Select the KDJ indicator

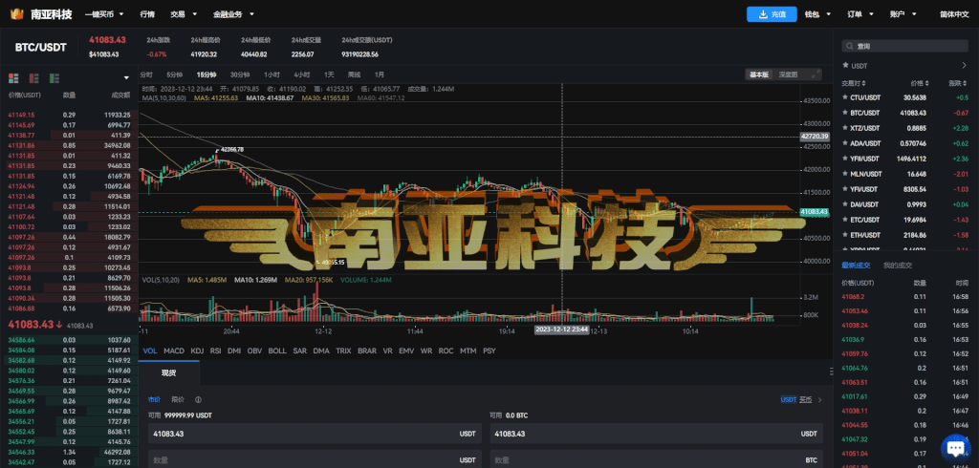pyautogui.click(x=197, y=351)
